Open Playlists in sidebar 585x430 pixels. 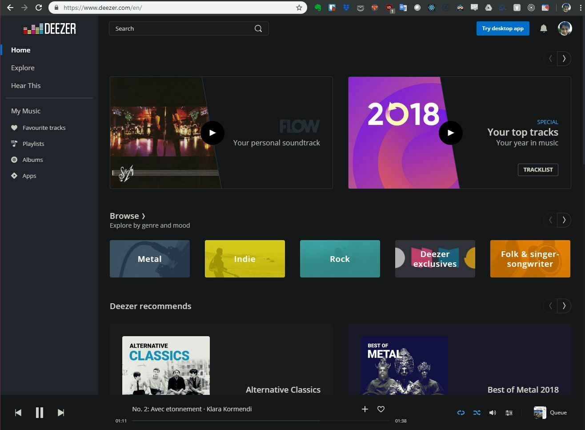click(x=33, y=144)
